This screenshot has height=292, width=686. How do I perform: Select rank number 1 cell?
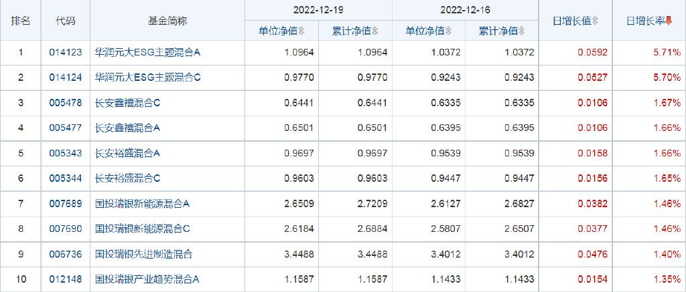coord(21,53)
